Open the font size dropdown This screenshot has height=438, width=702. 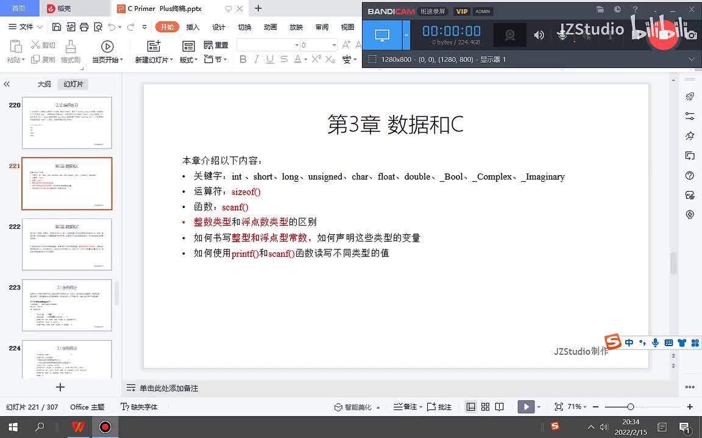(334, 45)
